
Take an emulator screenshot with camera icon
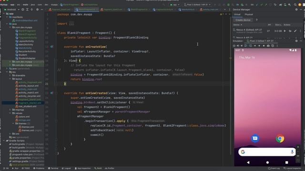click(x=268, y=46)
